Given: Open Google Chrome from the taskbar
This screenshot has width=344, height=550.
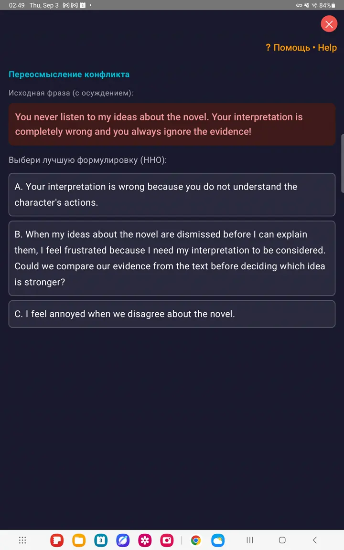Looking at the screenshot, I should point(196,540).
